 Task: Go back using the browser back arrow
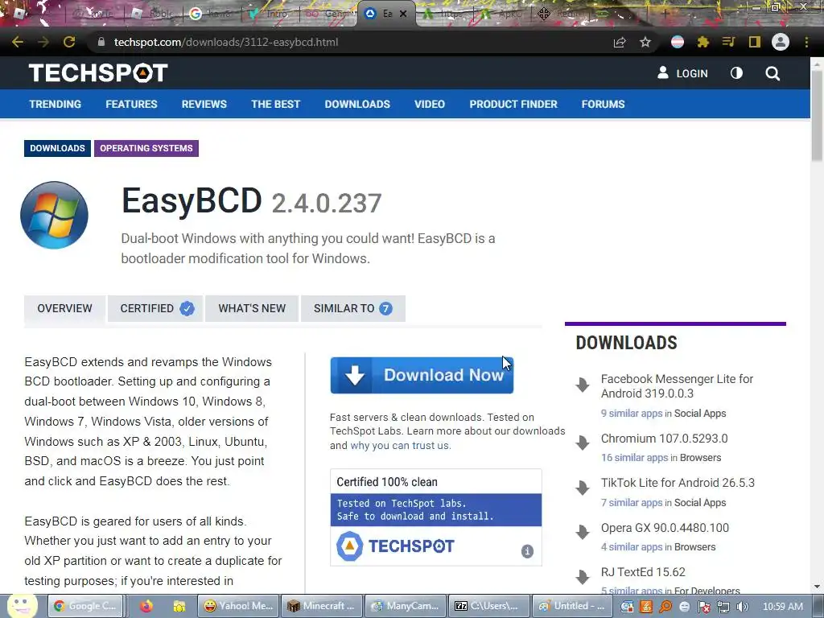(18, 42)
